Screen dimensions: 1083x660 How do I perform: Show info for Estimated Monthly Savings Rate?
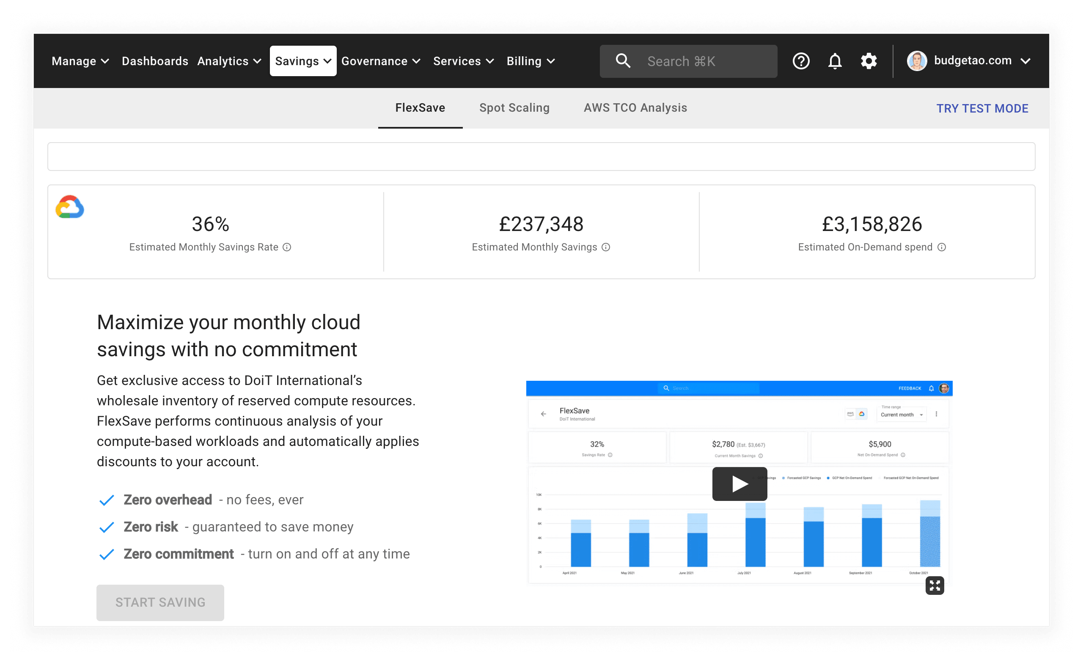coord(287,247)
